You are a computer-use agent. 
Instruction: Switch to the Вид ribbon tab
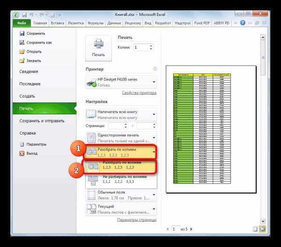click(x=148, y=23)
